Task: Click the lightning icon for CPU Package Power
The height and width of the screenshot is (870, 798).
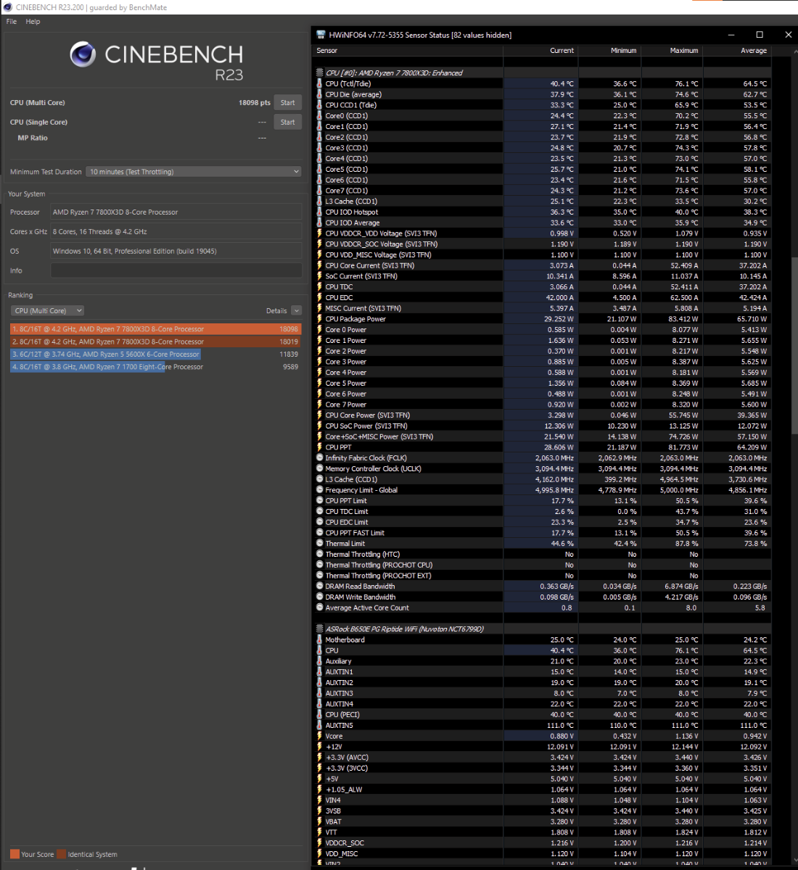Action: click(319, 319)
